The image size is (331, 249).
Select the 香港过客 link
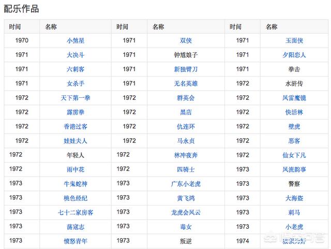tap(76, 126)
